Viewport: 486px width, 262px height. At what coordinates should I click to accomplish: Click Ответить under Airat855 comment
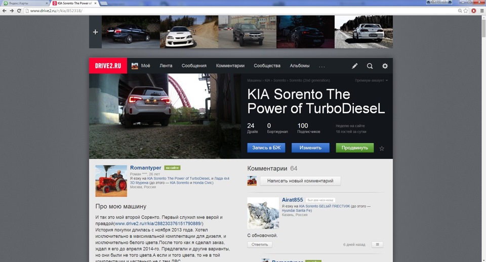click(260, 245)
